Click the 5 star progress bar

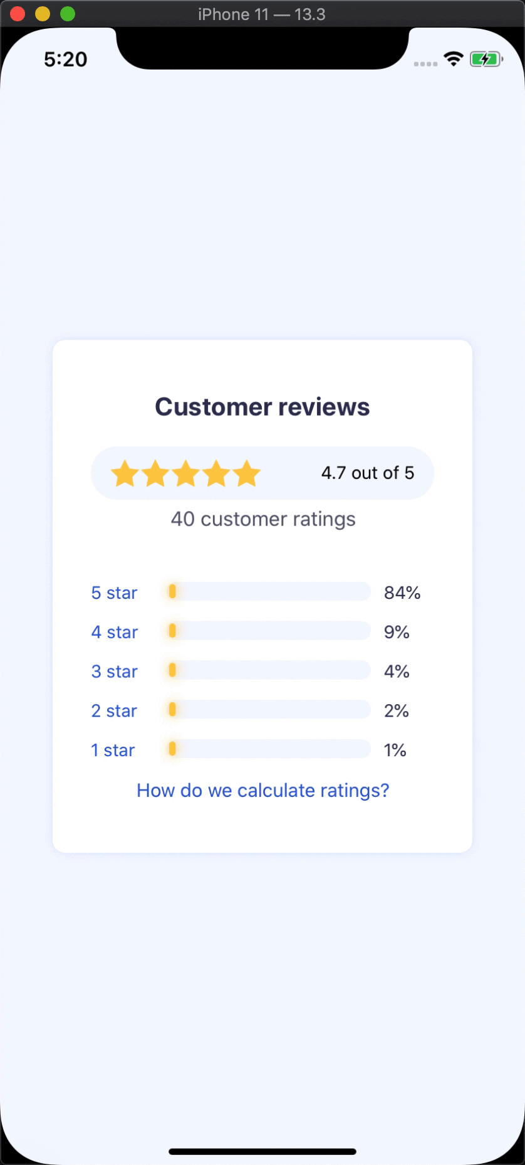coord(269,592)
